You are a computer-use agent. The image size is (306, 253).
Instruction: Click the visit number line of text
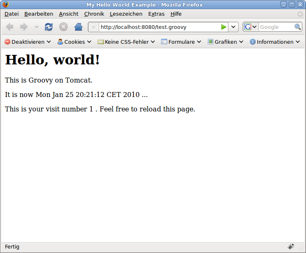point(100,109)
